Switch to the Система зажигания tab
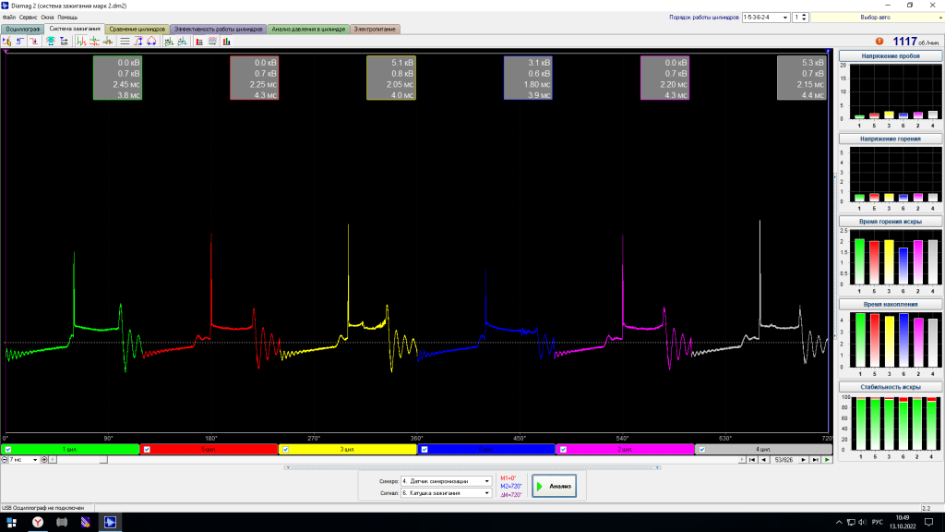The image size is (945, 532). 75,29
